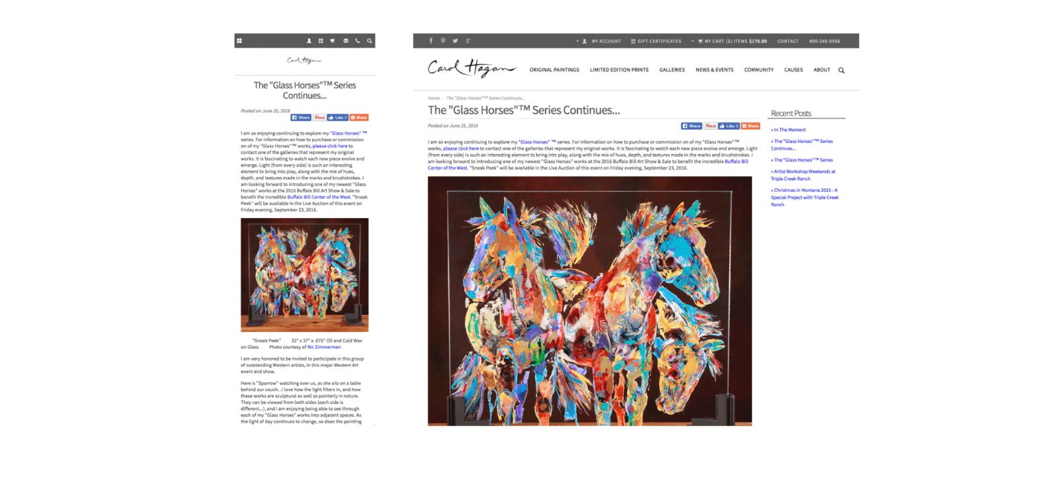Click Carol Hagan signature logo in mobile view
This screenshot has width=1058, height=498.
pyautogui.click(x=304, y=60)
